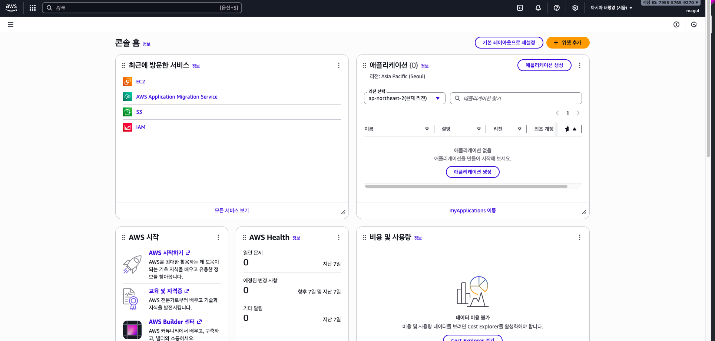Open the help question mark menu
715x341 pixels.
[x=557, y=8]
